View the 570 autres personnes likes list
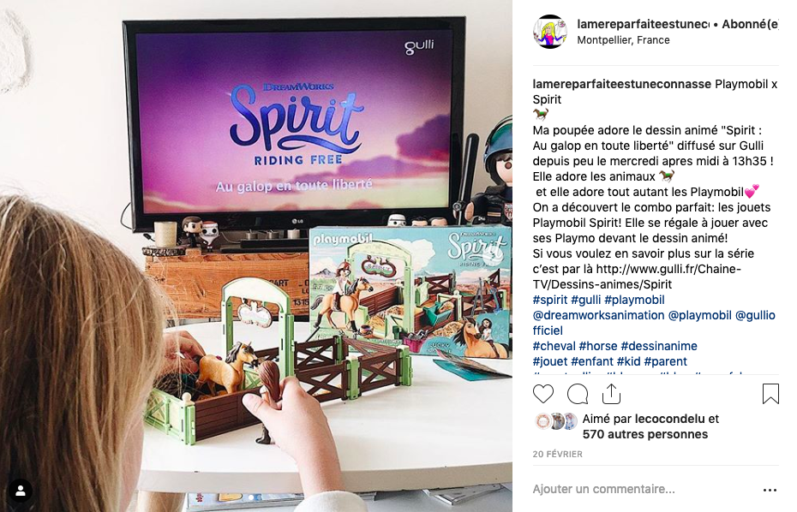Screen dimensions: 797x512 click(645, 434)
